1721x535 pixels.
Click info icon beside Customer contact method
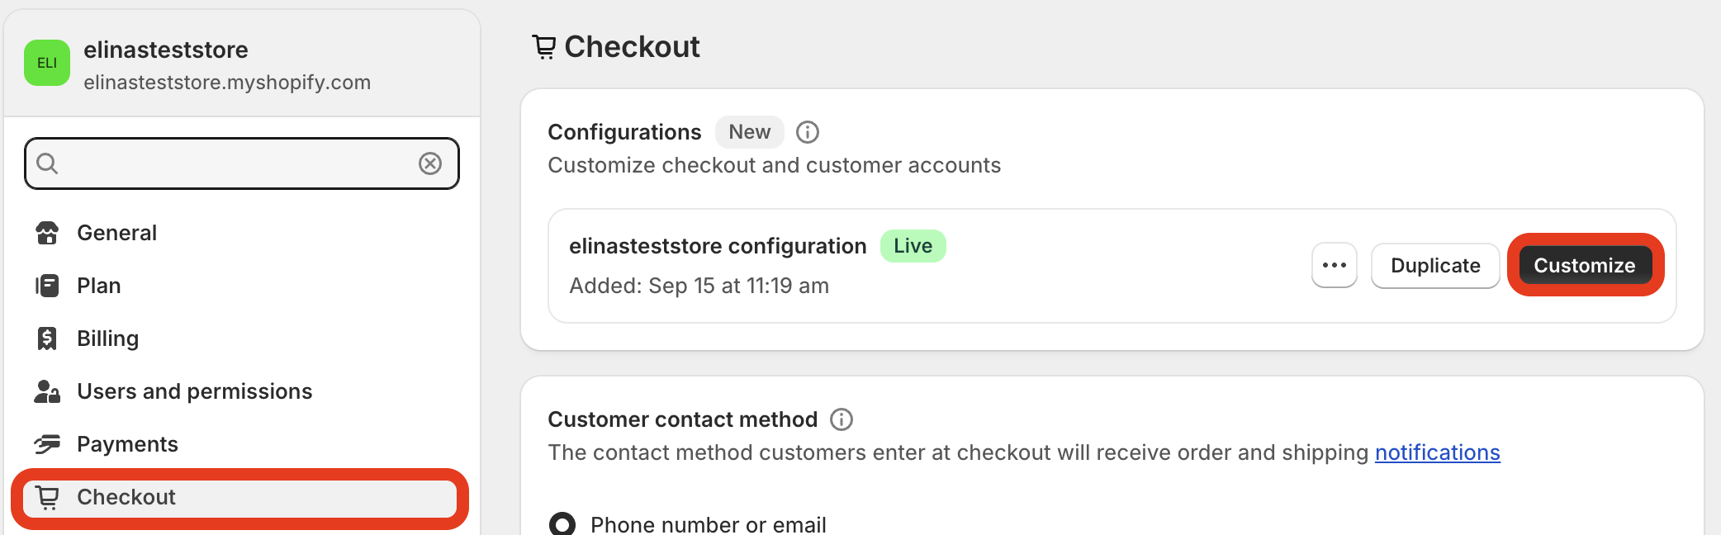(x=841, y=419)
